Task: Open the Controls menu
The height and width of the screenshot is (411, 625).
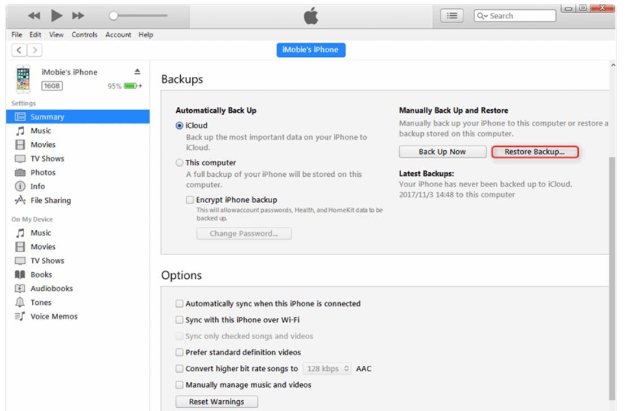Action: point(85,34)
